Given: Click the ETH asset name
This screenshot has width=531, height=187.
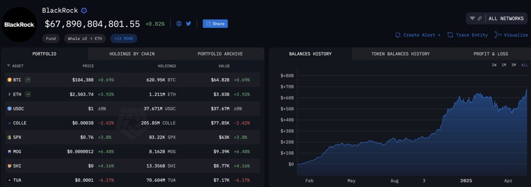Looking at the screenshot, I should point(18,94).
